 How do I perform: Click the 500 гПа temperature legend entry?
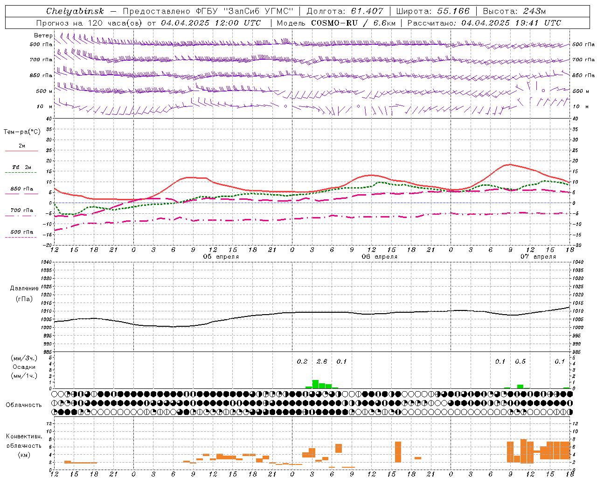(21, 232)
